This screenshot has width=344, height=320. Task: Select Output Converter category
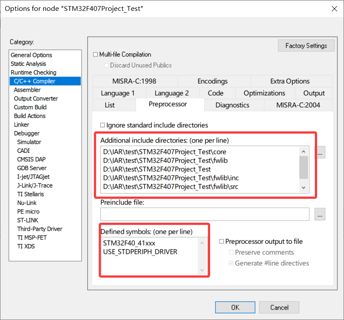coord(36,99)
